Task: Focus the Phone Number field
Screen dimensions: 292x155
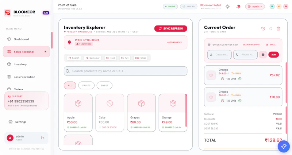Action: [245, 55]
